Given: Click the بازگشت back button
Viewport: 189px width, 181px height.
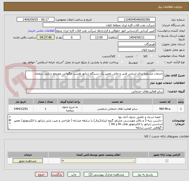Looking at the screenshot, I should click(58, 174).
